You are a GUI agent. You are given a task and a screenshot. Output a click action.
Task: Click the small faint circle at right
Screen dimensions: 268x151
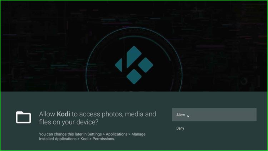tap(244, 81)
